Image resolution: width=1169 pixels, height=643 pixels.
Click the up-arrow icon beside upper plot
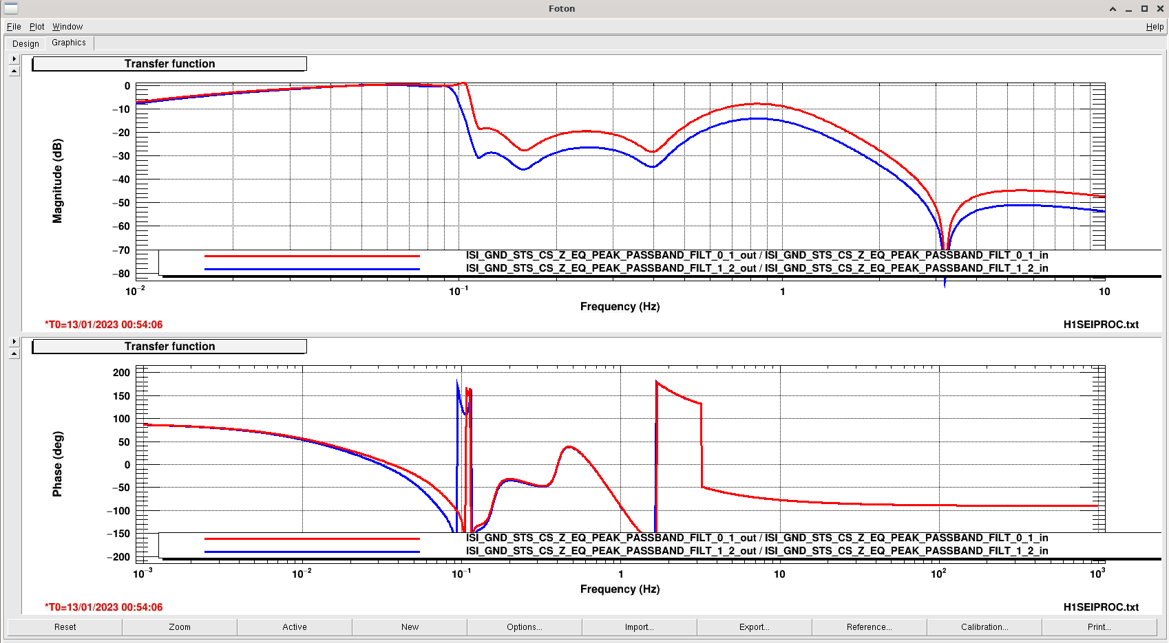tap(14, 71)
